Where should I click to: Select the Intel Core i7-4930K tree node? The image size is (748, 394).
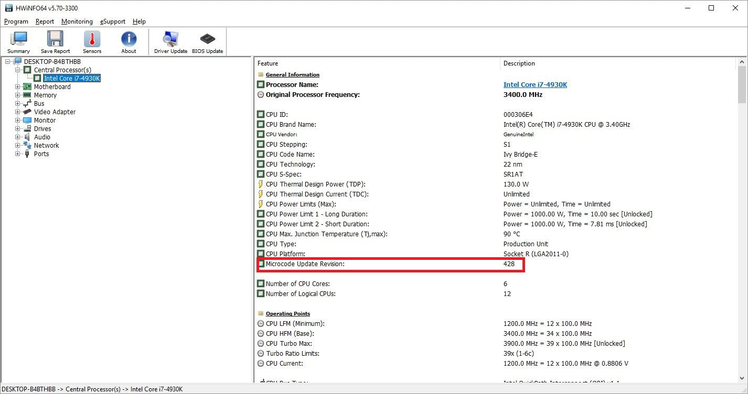tap(72, 79)
